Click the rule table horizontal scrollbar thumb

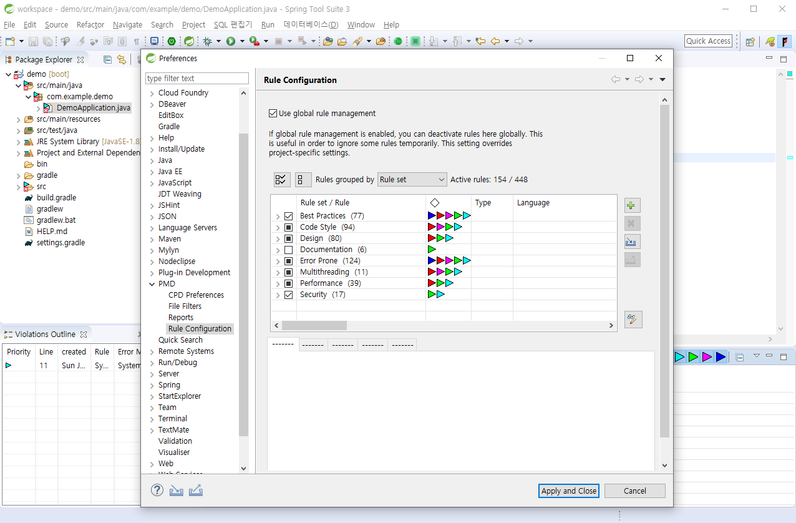[314, 326]
